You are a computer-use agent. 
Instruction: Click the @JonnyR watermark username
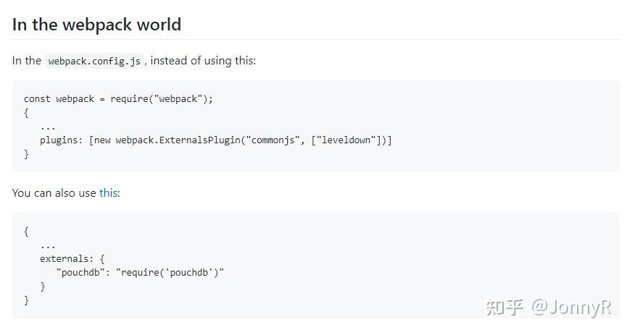(x=571, y=308)
